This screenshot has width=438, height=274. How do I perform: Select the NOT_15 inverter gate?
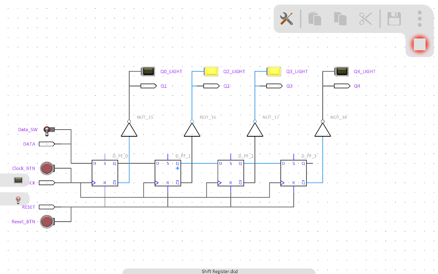pyautogui.click(x=129, y=130)
